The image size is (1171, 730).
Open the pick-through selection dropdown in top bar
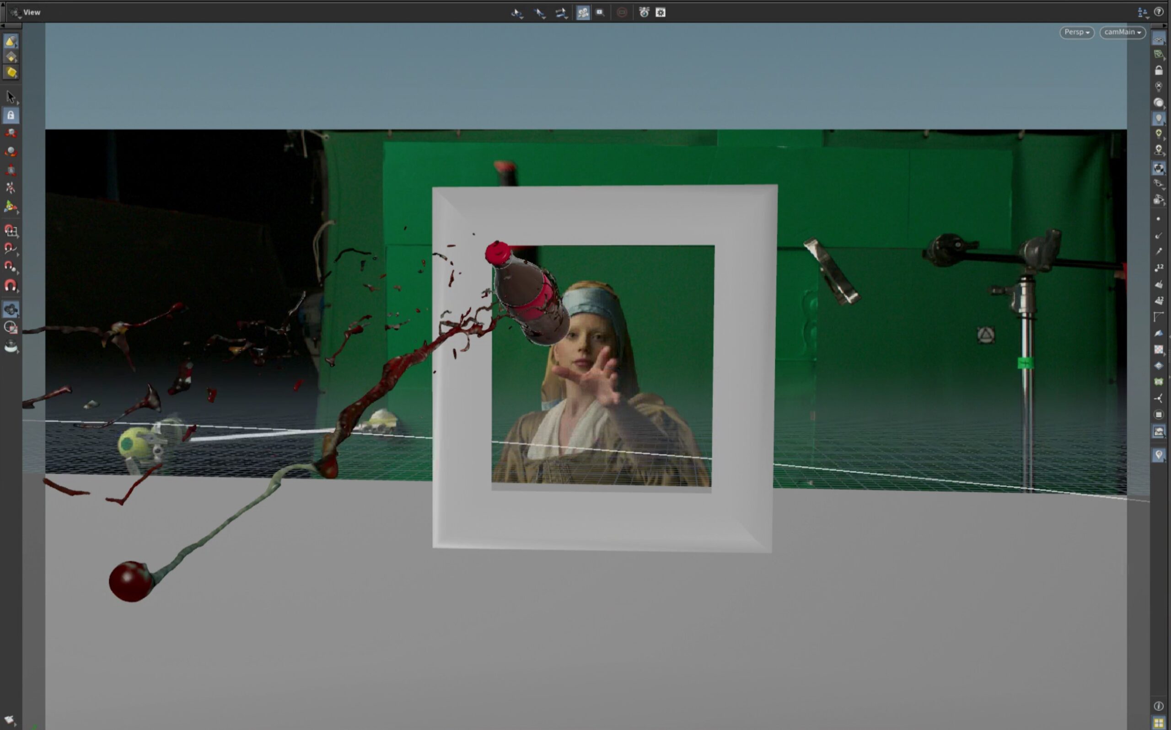[x=539, y=13]
